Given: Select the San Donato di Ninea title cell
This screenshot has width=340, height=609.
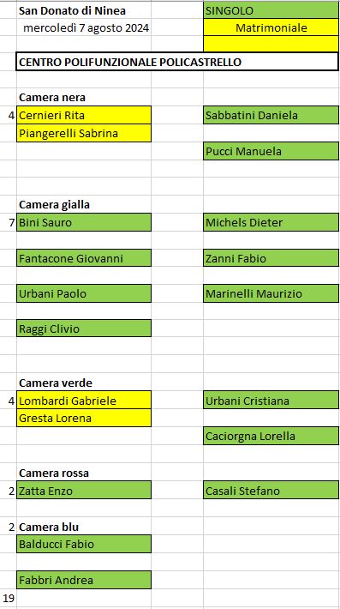Looking at the screenshot, I should (84, 11).
